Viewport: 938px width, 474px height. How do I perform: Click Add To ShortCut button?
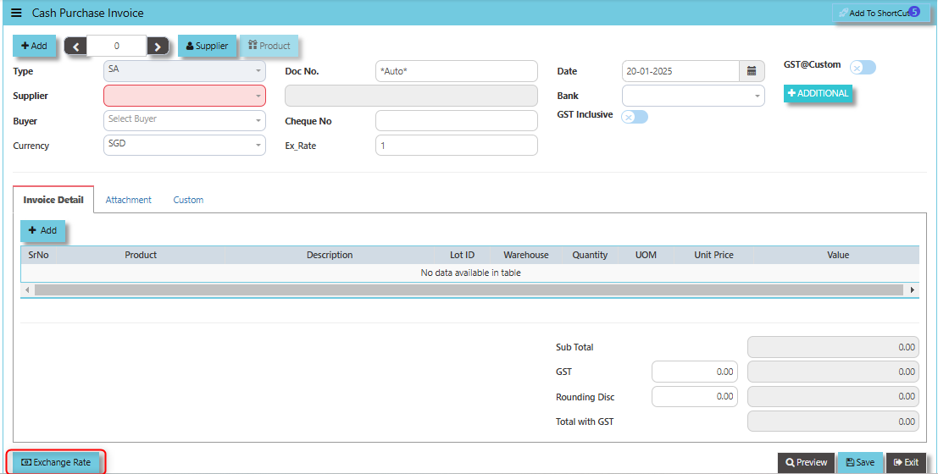click(x=880, y=13)
